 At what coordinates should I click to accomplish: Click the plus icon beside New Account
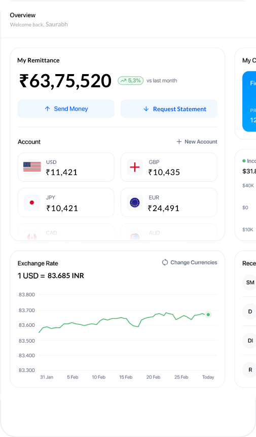click(179, 142)
